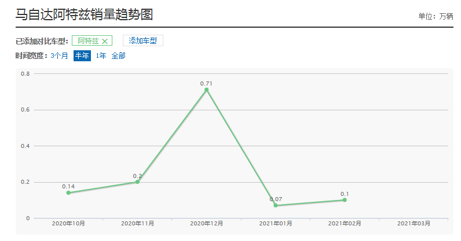This screenshot has width=461, height=241.
Task: Click the 单位：万辆 unit label
Action: point(436,16)
